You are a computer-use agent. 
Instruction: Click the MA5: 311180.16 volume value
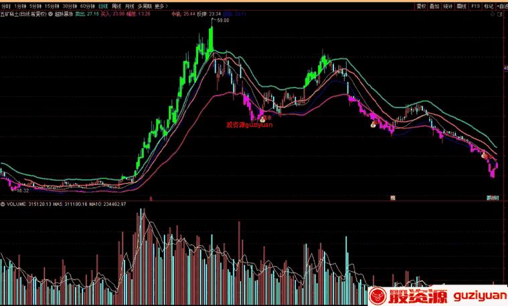click(70, 204)
